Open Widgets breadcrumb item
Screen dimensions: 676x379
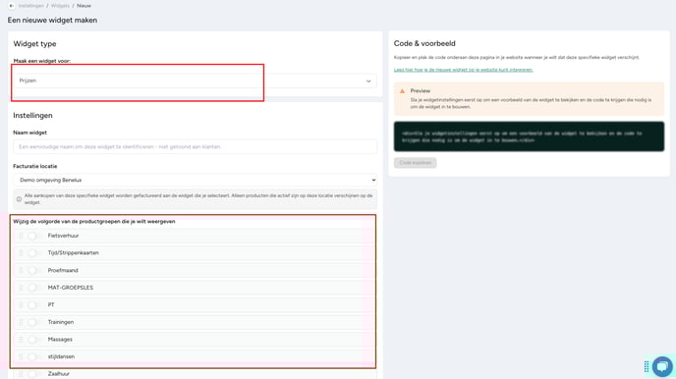(60, 6)
